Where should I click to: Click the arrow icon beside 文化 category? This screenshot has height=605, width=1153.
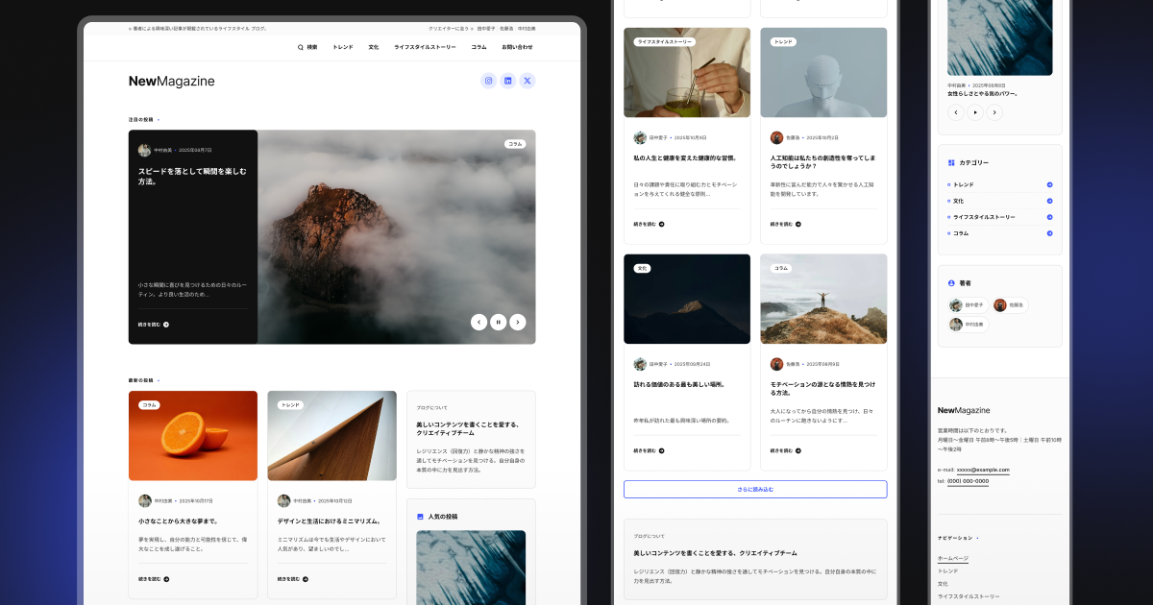1049,200
